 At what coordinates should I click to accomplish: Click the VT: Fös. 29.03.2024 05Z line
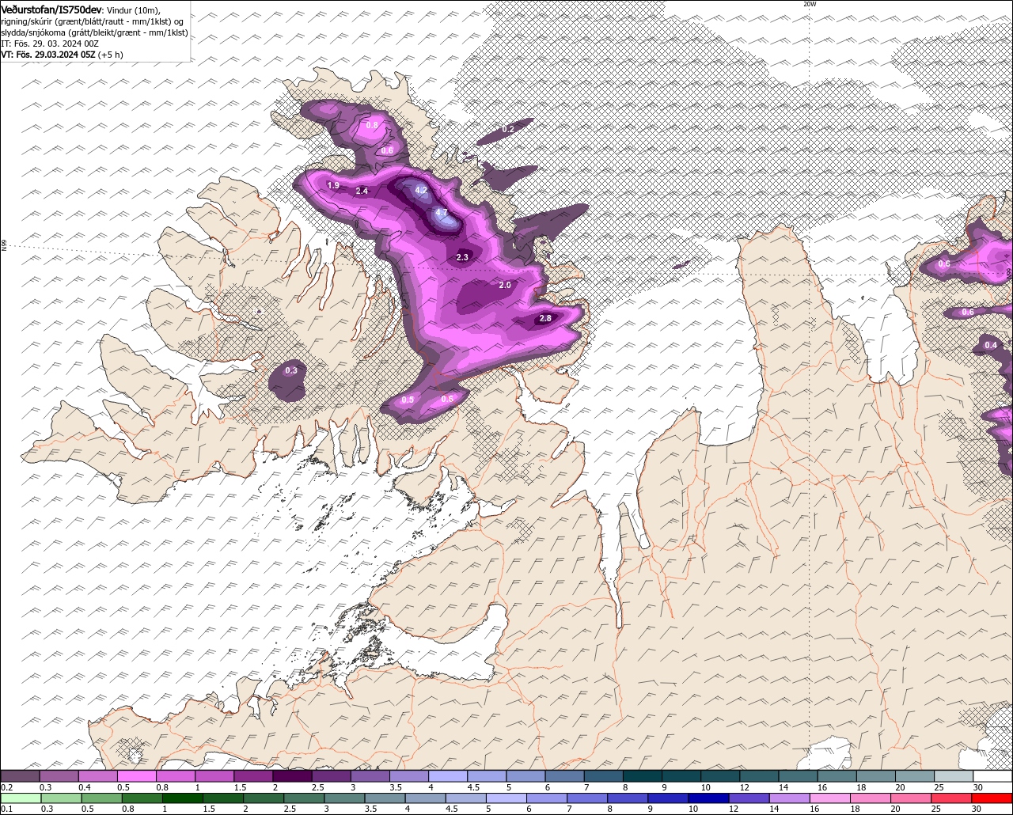(x=62, y=55)
